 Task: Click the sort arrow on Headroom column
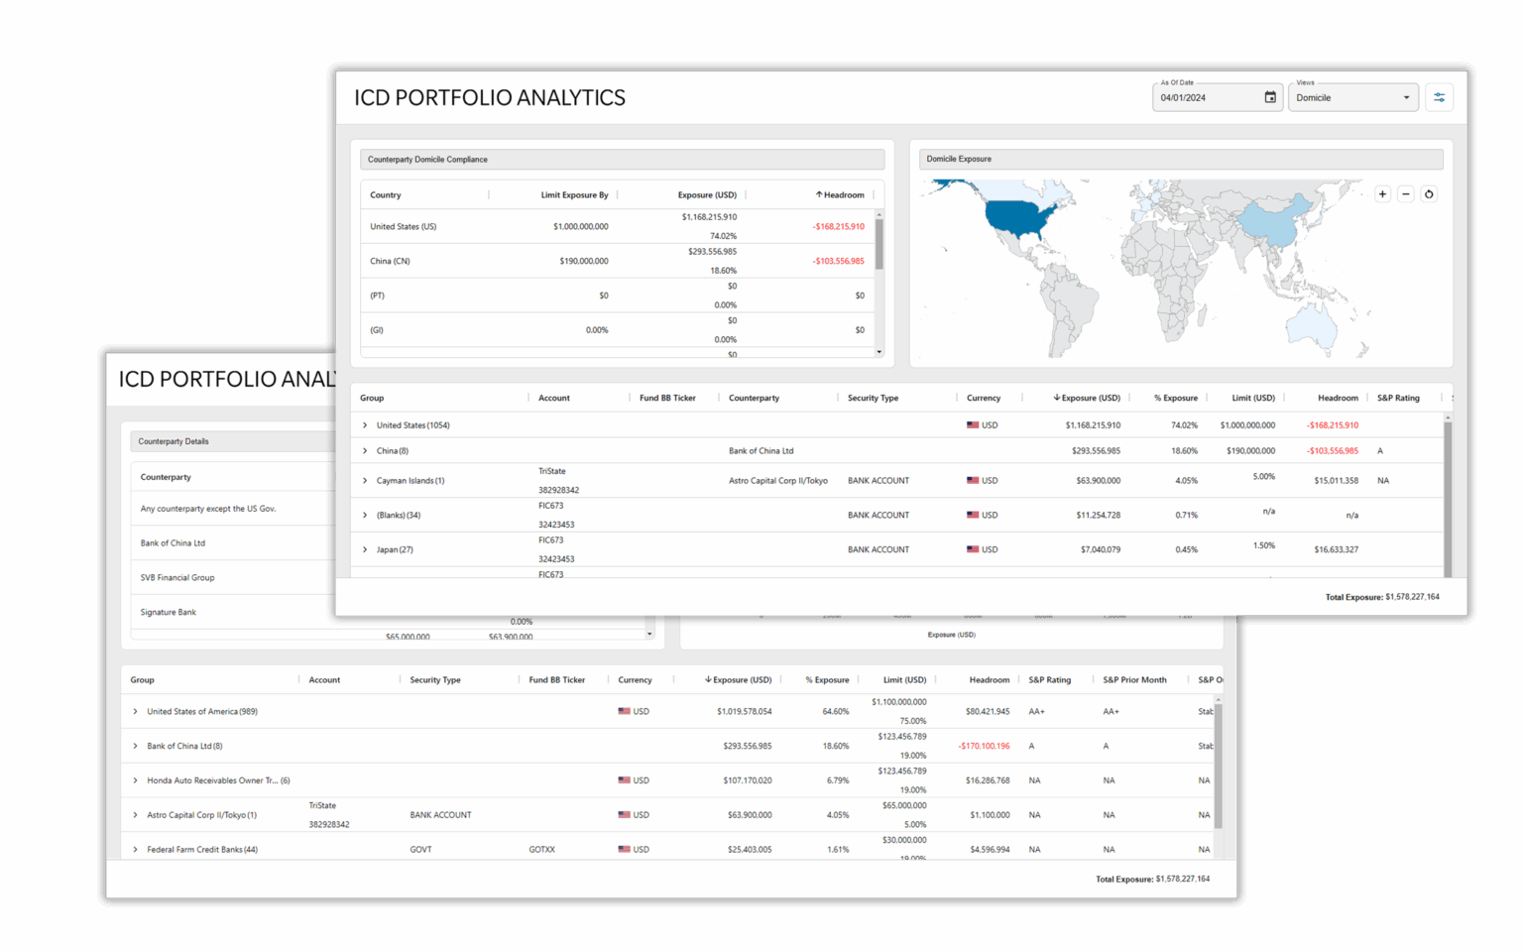[818, 194]
